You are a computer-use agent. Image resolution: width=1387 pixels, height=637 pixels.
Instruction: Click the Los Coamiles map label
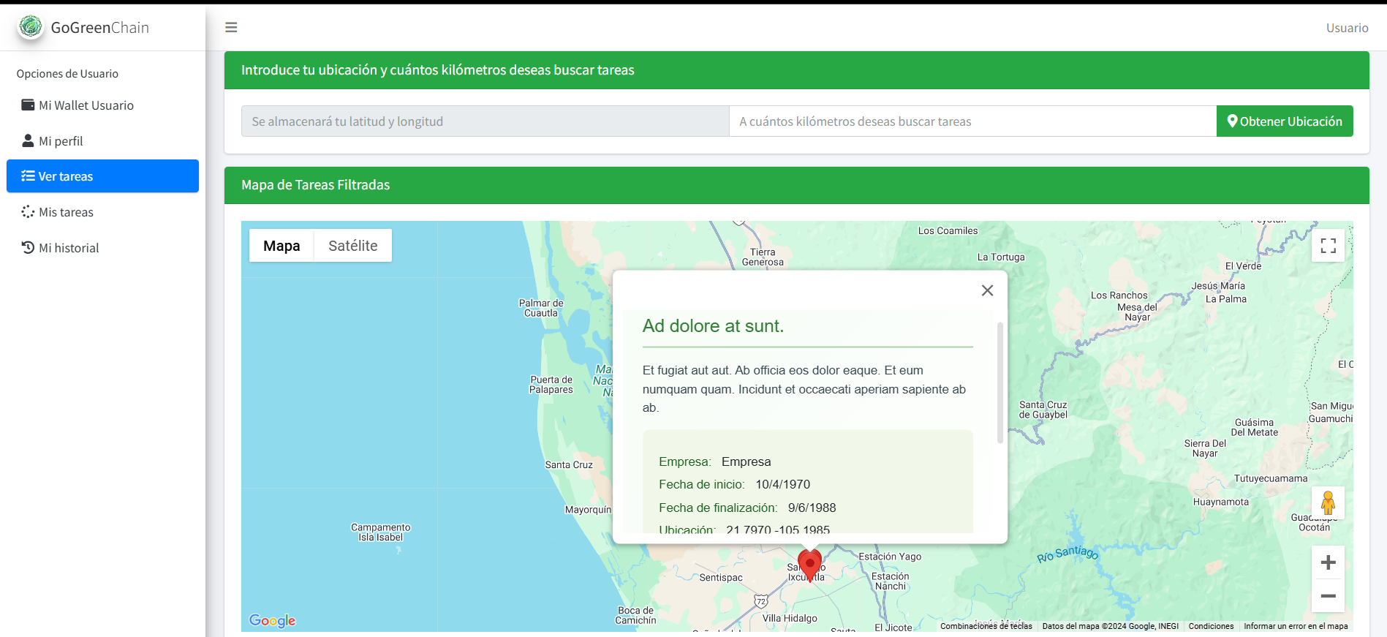(948, 230)
